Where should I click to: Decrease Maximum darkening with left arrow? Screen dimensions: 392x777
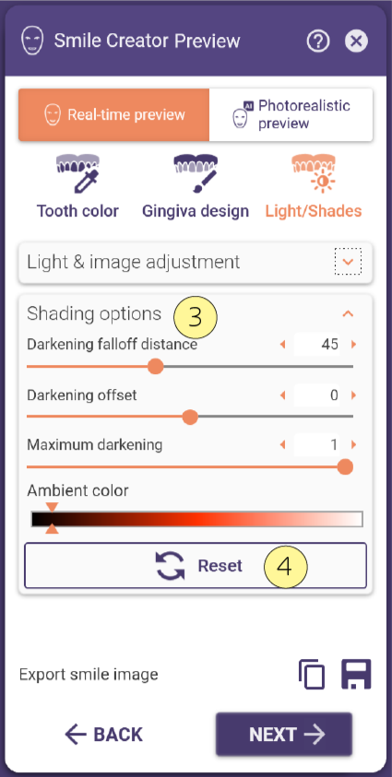pyautogui.click(x=283, y=445)
